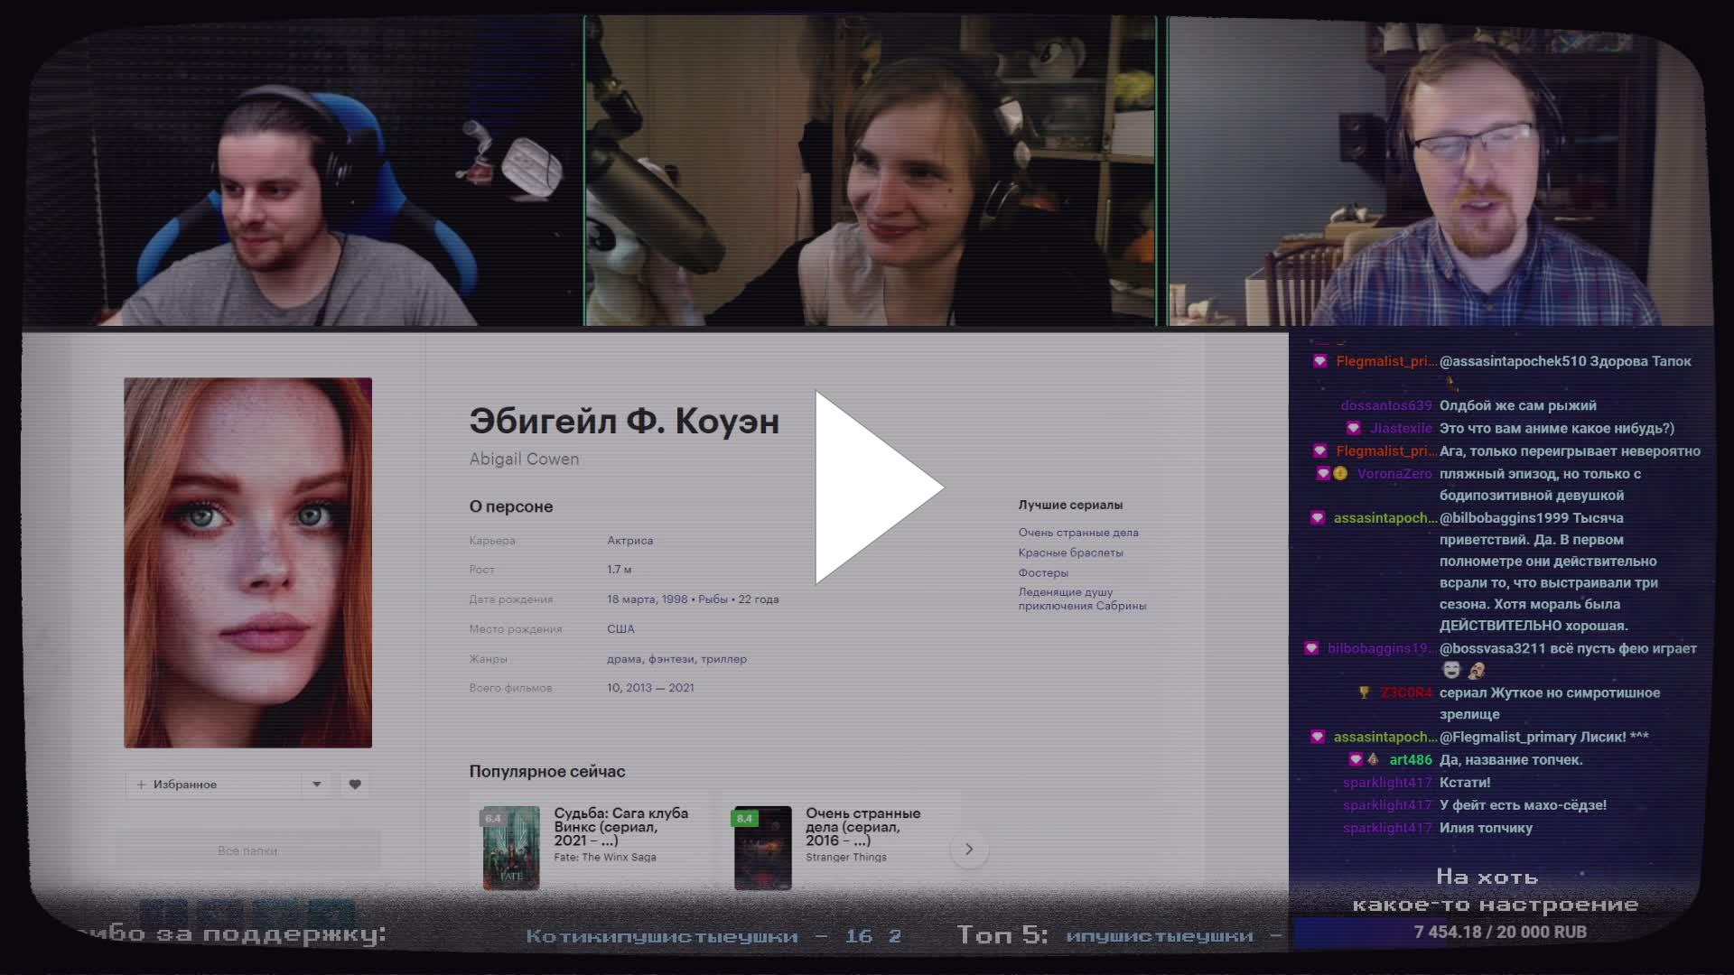Click the 6.4 rating badge on Fate poster
The height and width of the screenshot is (975, 1734).
click(493, 819)
